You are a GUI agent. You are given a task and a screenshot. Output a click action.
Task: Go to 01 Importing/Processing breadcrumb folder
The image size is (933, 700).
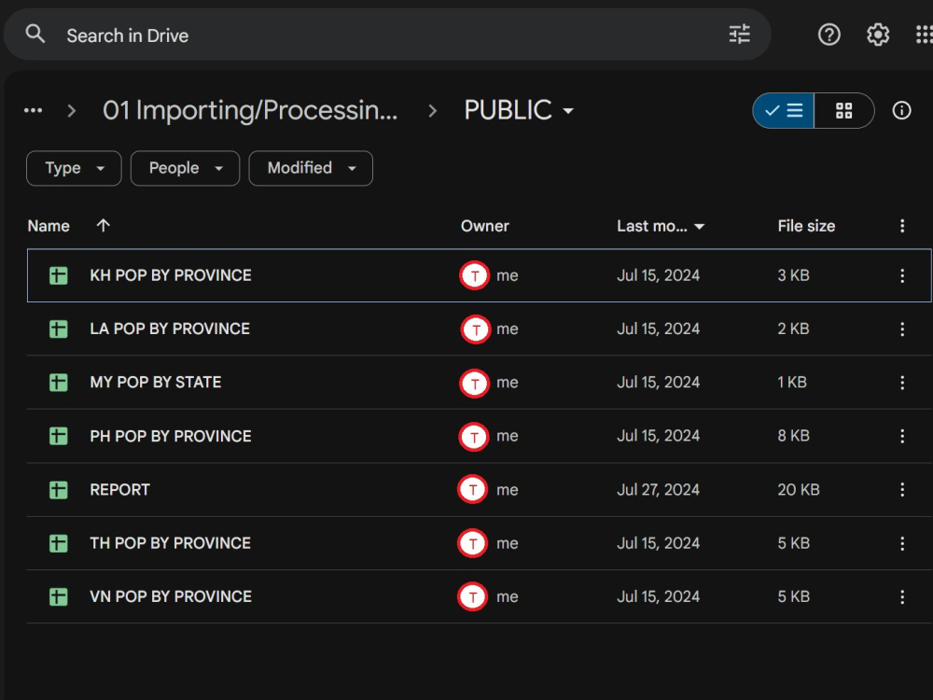(x=250, y=110)
